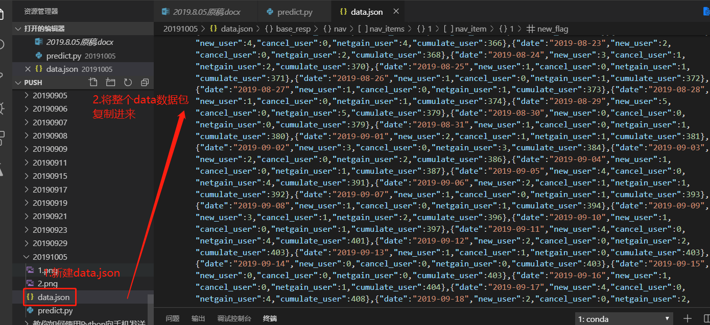The width and height of the screenshot is (710, 325).
Task: Open the 终端 panel tab
Action: 270,318
